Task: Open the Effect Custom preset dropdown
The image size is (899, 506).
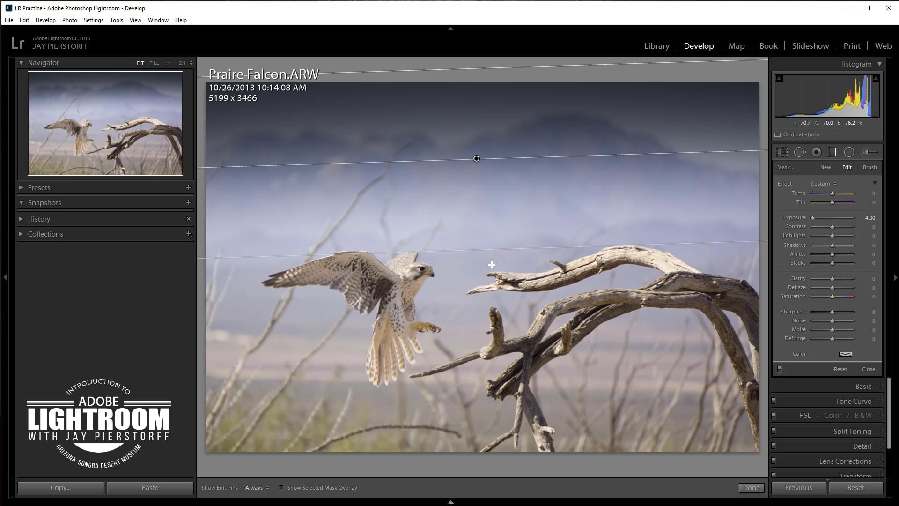Action: tap(824, 184)
